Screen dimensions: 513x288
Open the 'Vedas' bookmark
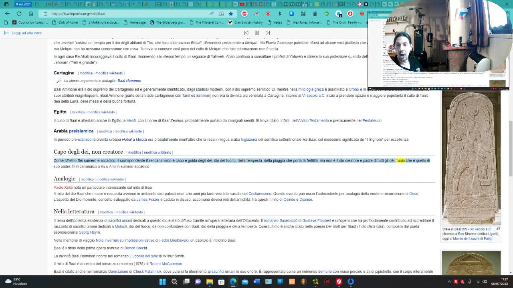click(275, 22)
